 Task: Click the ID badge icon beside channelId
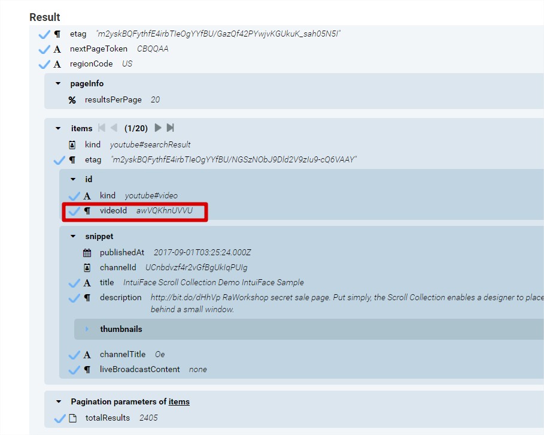[87, 268]
